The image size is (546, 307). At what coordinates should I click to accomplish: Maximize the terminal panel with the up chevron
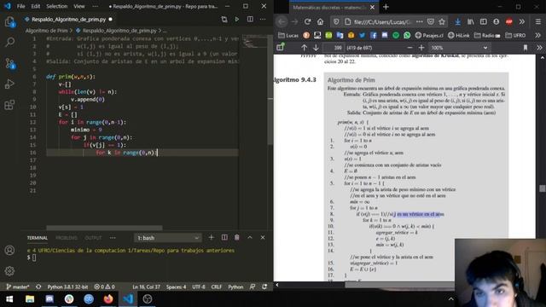coord(250,237)
